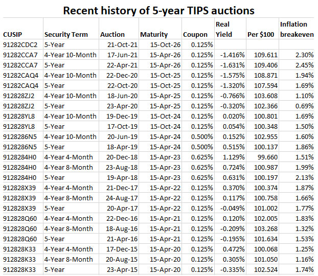The height and width of the screenshot is (276, 318).
Task: Select the Per $100 column header
Action: pos(260,34)
